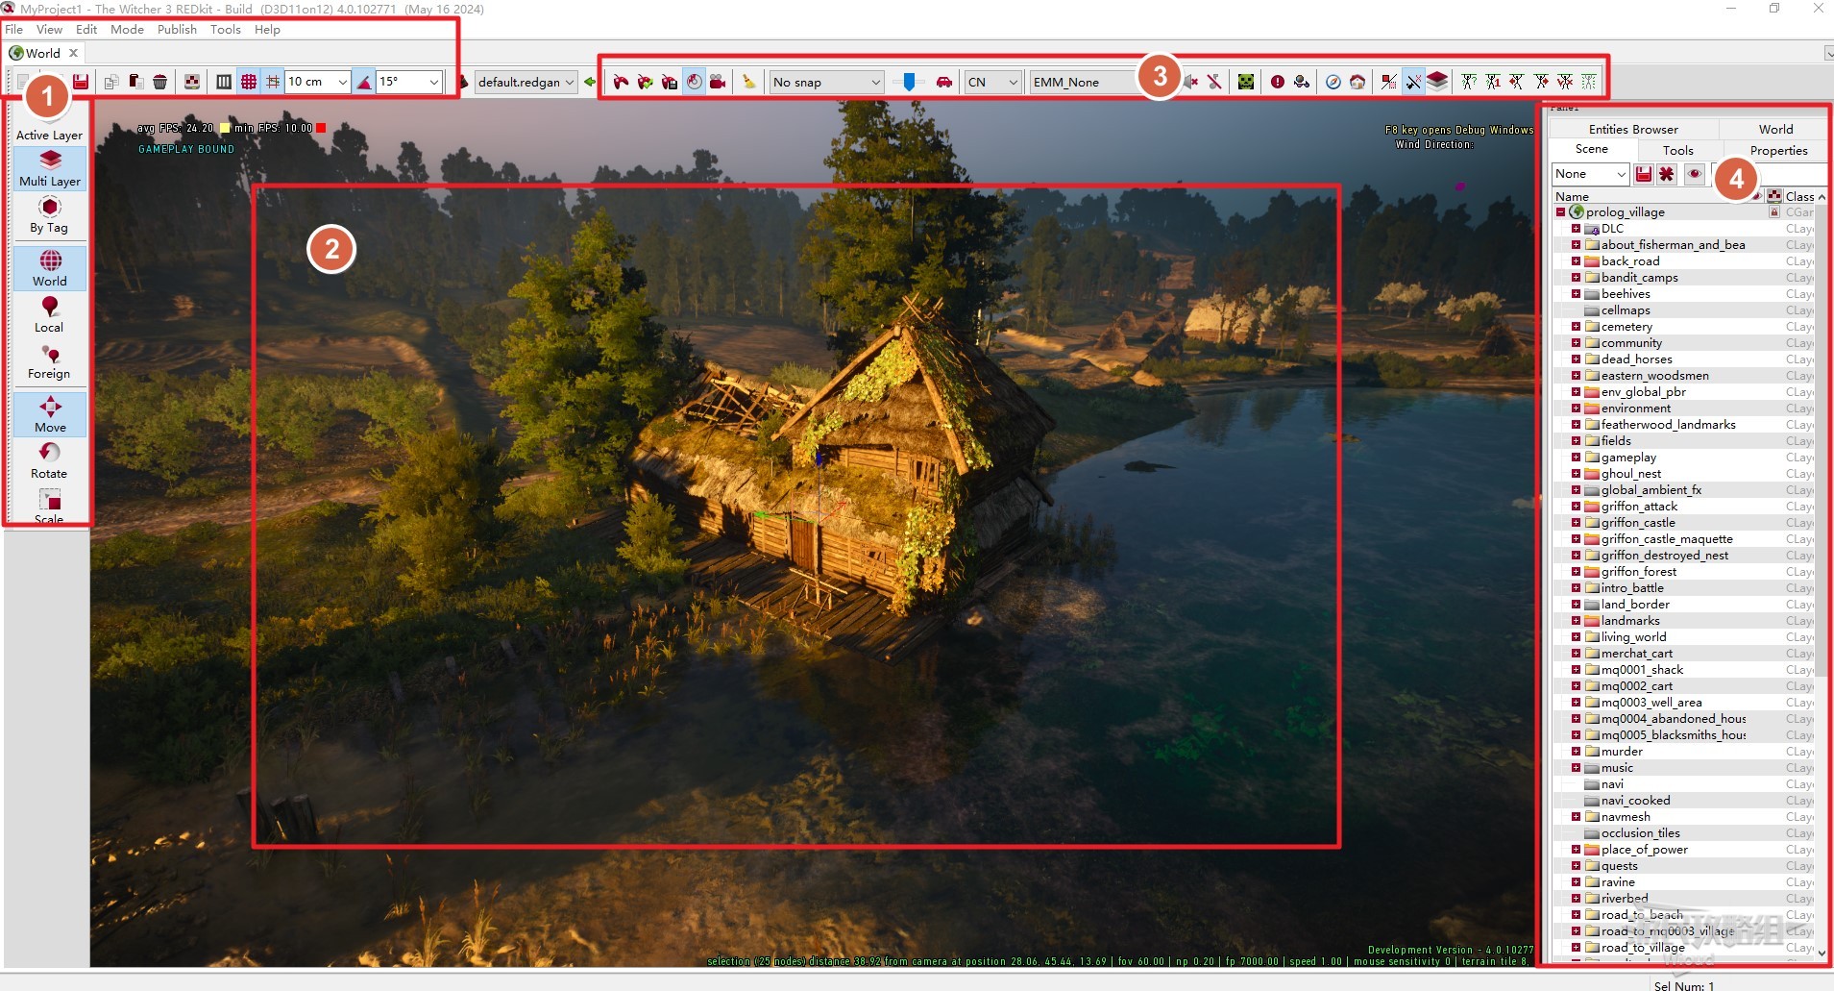
Task: Click the red asterisk icon in the Scene panel
Action: 1667,174
